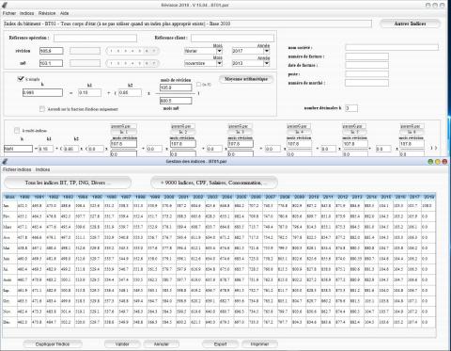Open the Révision menu
Viewport: 451px width, 351px height.
pyautogui.click(x=47, y=13)
